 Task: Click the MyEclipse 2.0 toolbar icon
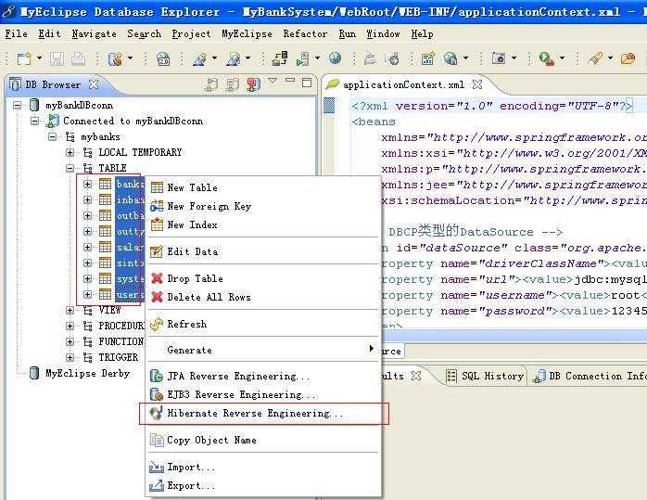[163, 58]
